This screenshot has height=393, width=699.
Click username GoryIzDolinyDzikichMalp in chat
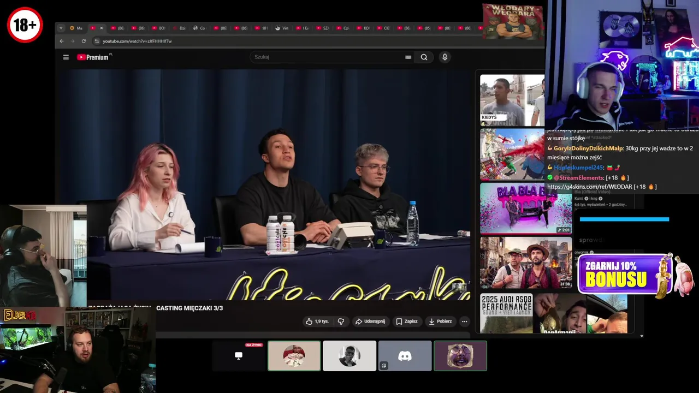point(588,148)
